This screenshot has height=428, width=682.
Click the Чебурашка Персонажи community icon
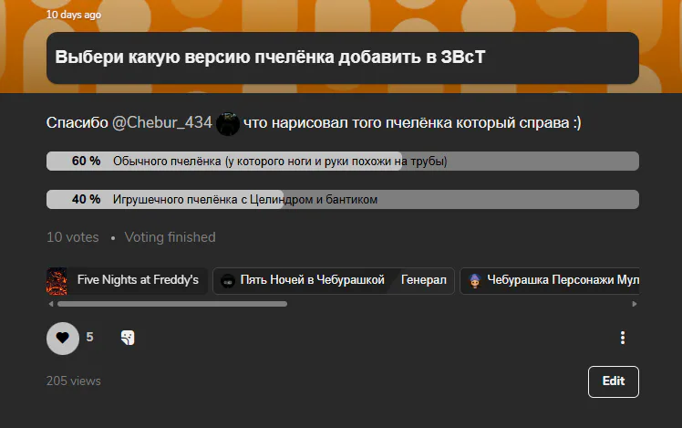click(475, 281)
